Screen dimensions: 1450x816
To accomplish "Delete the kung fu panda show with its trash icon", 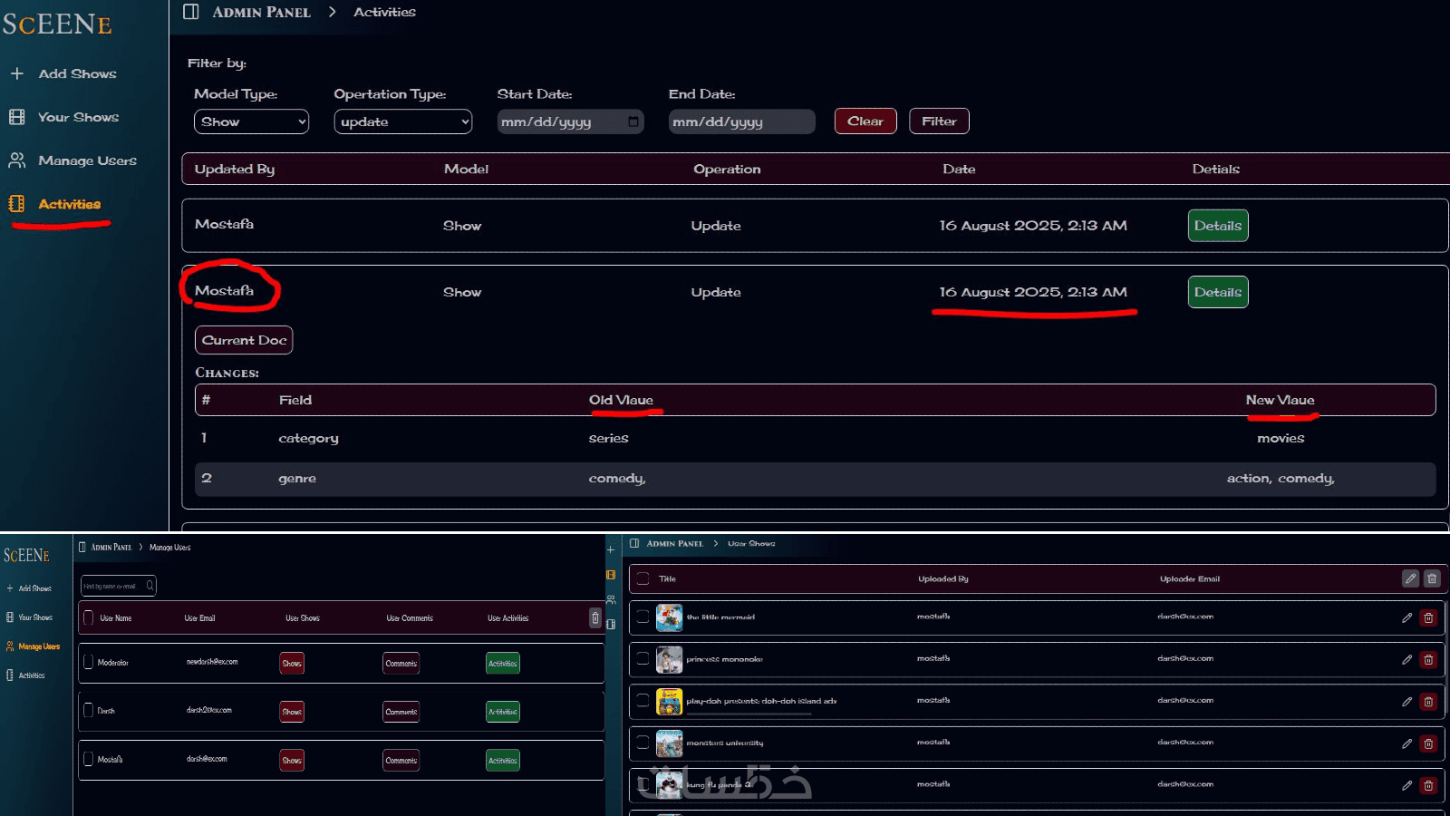I will point(1428,785).
